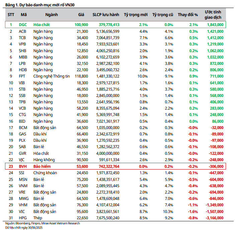Image resolution: width=235 pixels, height=230 pixels.
Task: Select the 'Thép' sector cell
Action: 38,218
